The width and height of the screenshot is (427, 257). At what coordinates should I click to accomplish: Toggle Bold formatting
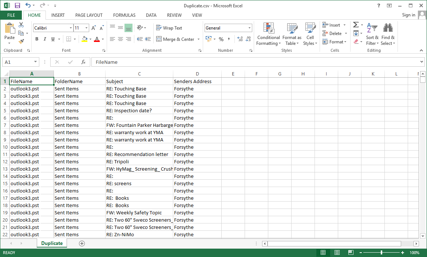[x=37, y=39]
